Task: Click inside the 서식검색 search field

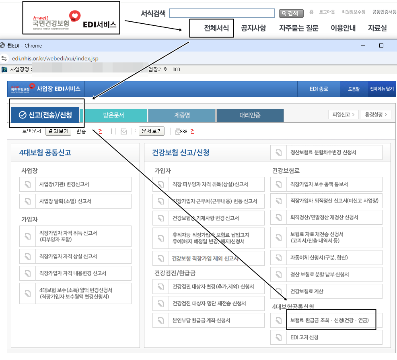Action: [222, 13]
